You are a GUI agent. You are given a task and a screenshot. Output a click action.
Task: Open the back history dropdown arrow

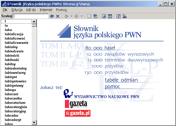point(71,16)
